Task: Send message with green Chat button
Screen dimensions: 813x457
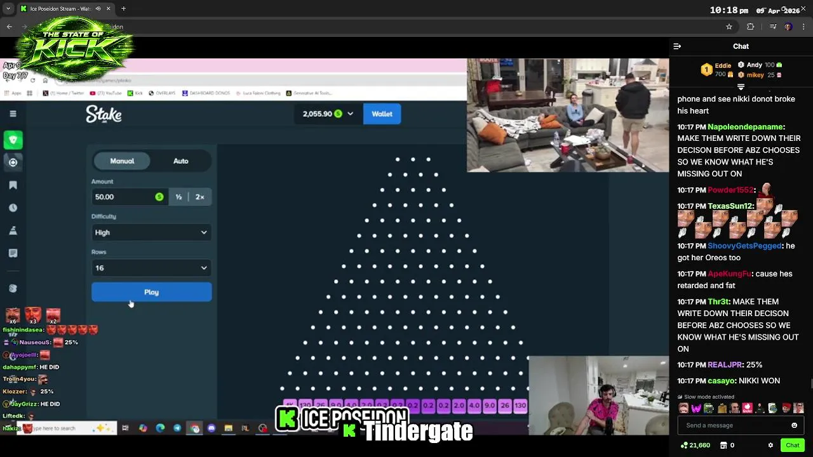Action: [x=792, y=446]
